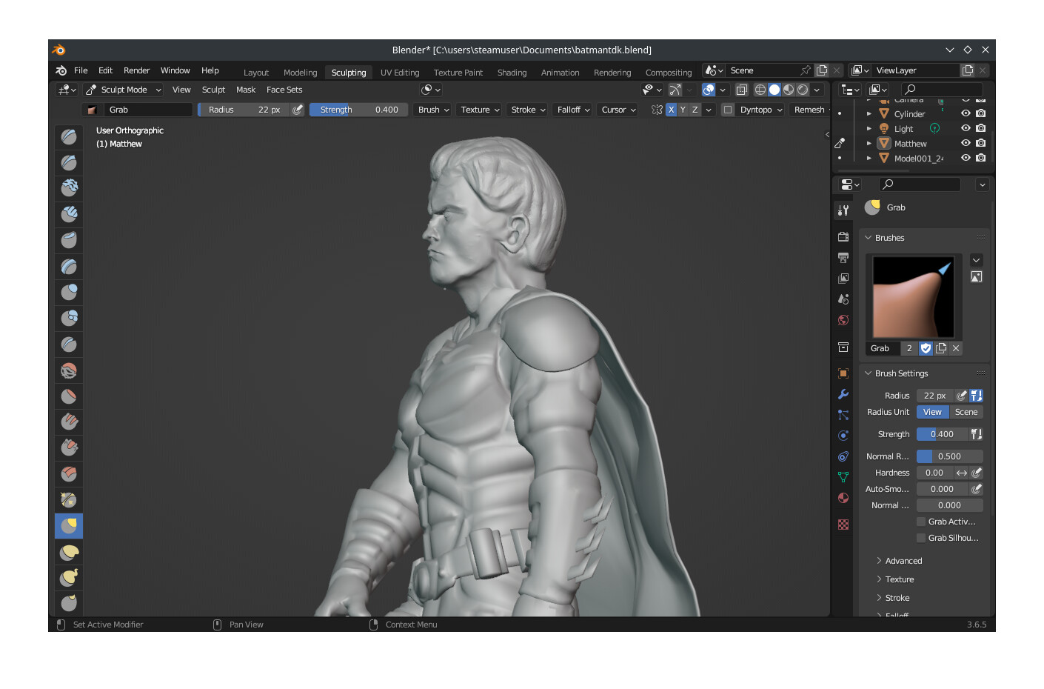Open the Falloff dropdown in header
Viewport: 1044px width, 689px height.
(x=574, y=110)
